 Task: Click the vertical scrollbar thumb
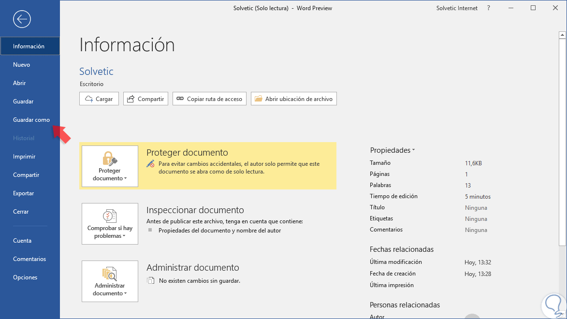tap(562, 142)
